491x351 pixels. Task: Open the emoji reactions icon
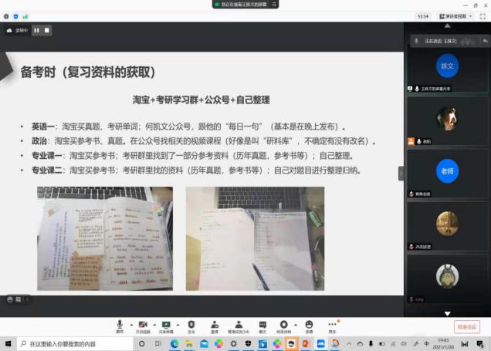coord(309,326)
